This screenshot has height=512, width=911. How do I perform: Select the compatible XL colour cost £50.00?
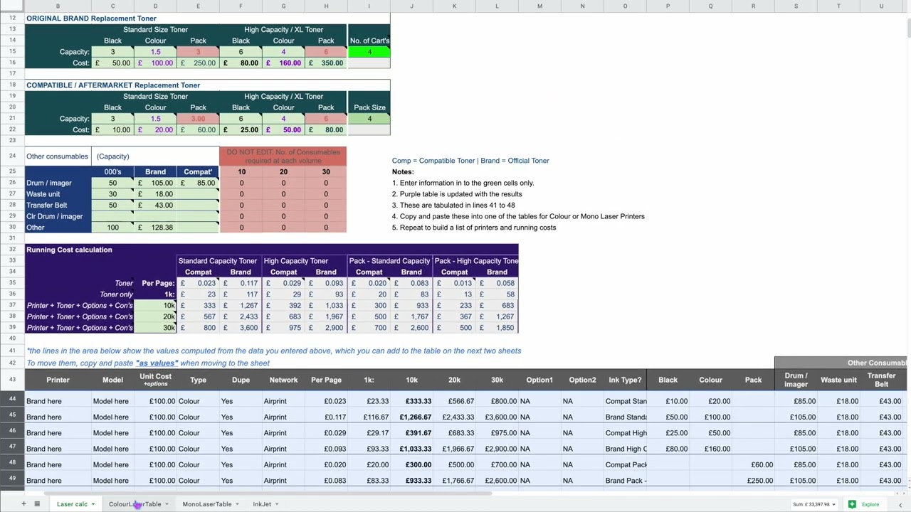point(283,129)
